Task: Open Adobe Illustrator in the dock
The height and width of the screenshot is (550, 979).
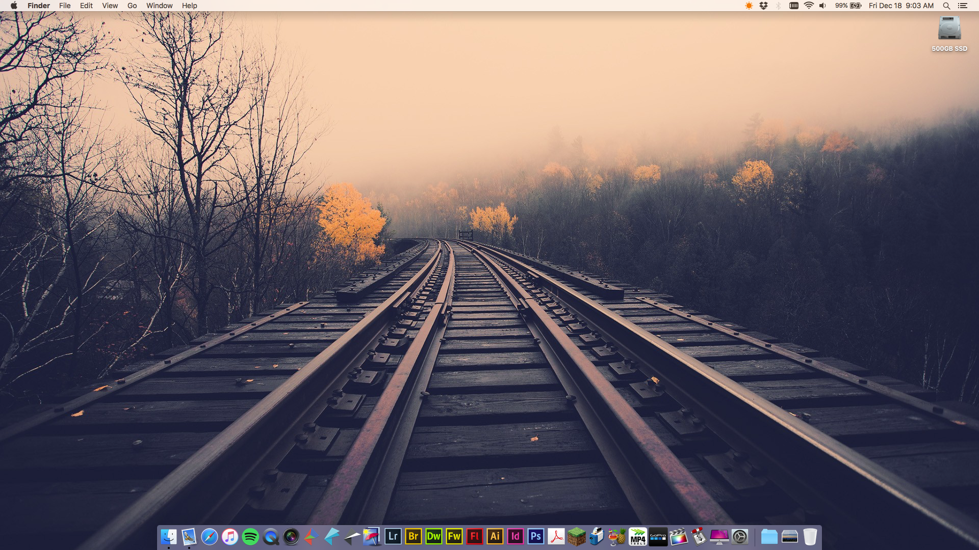Action: (495, 536)
